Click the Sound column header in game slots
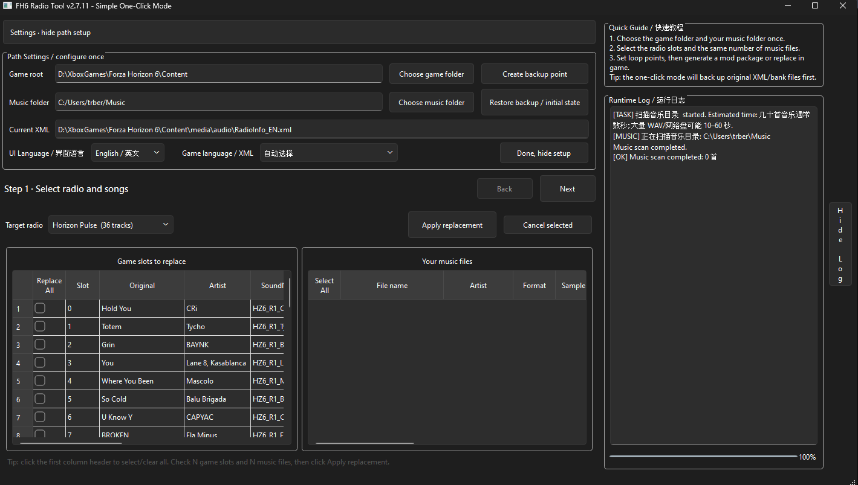Viewport: 858px width, 485px height. point(268,285)
